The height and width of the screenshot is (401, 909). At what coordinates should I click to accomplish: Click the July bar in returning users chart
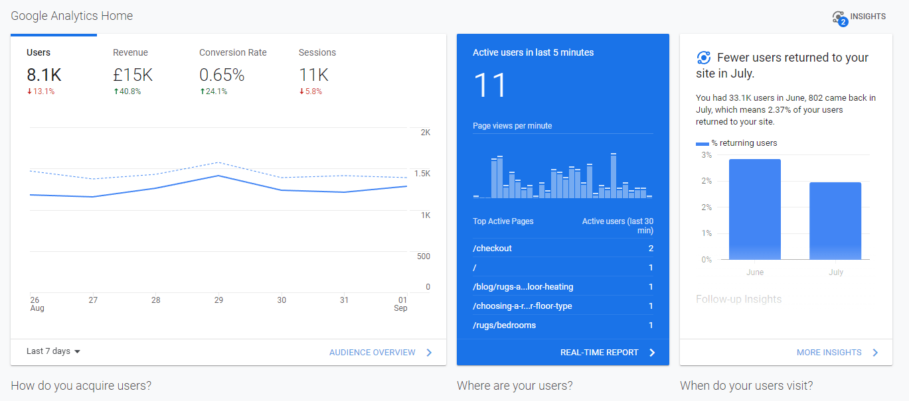click(835, 221)
